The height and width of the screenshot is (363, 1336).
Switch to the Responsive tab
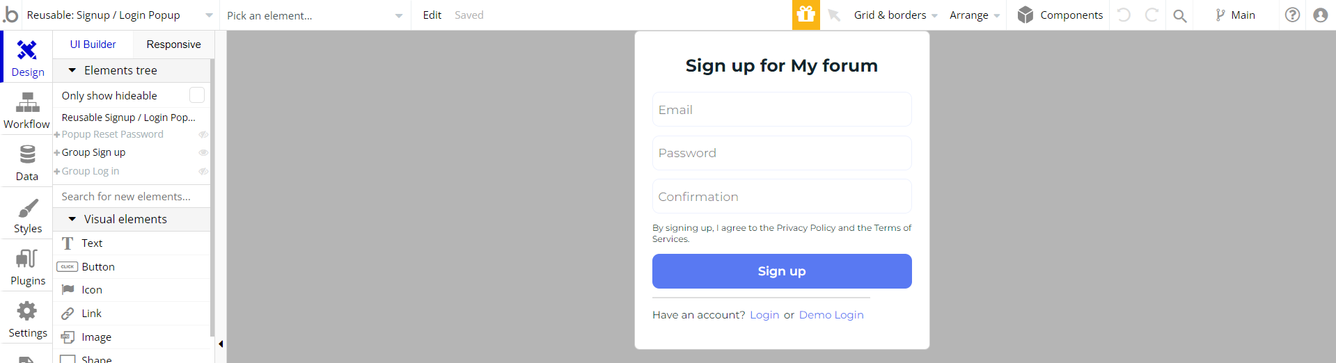173,45
